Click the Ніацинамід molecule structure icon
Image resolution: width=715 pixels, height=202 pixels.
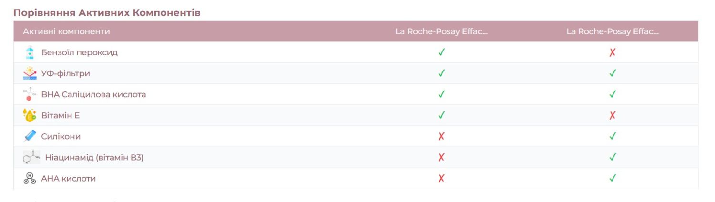[x=31, y=157]
